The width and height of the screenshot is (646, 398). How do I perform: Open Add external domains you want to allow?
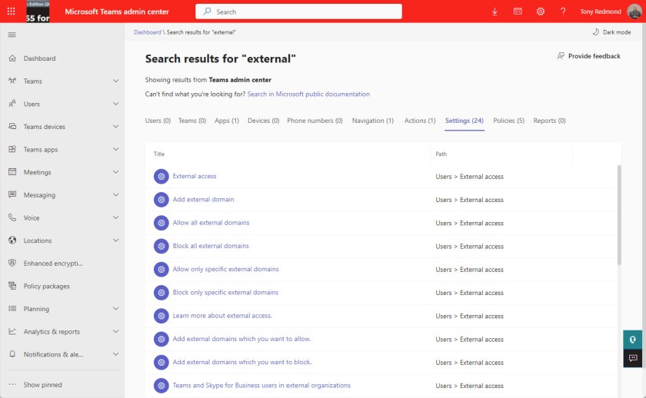[x=241, y=339]
